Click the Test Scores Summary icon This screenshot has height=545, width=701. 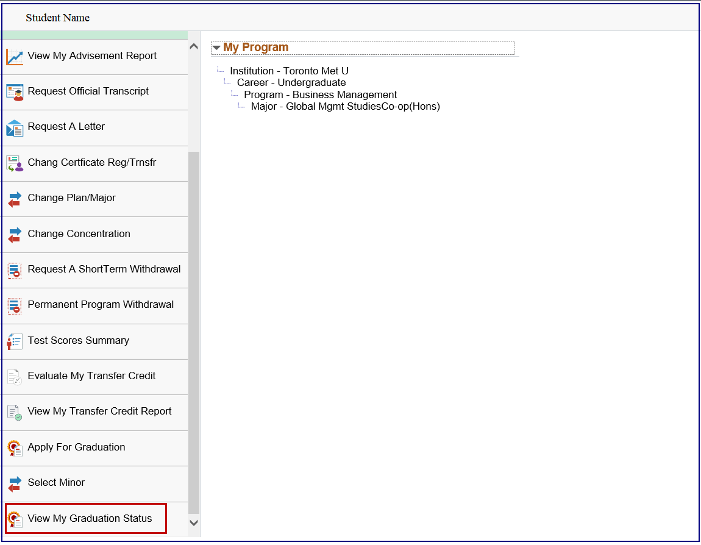point(15,341)
